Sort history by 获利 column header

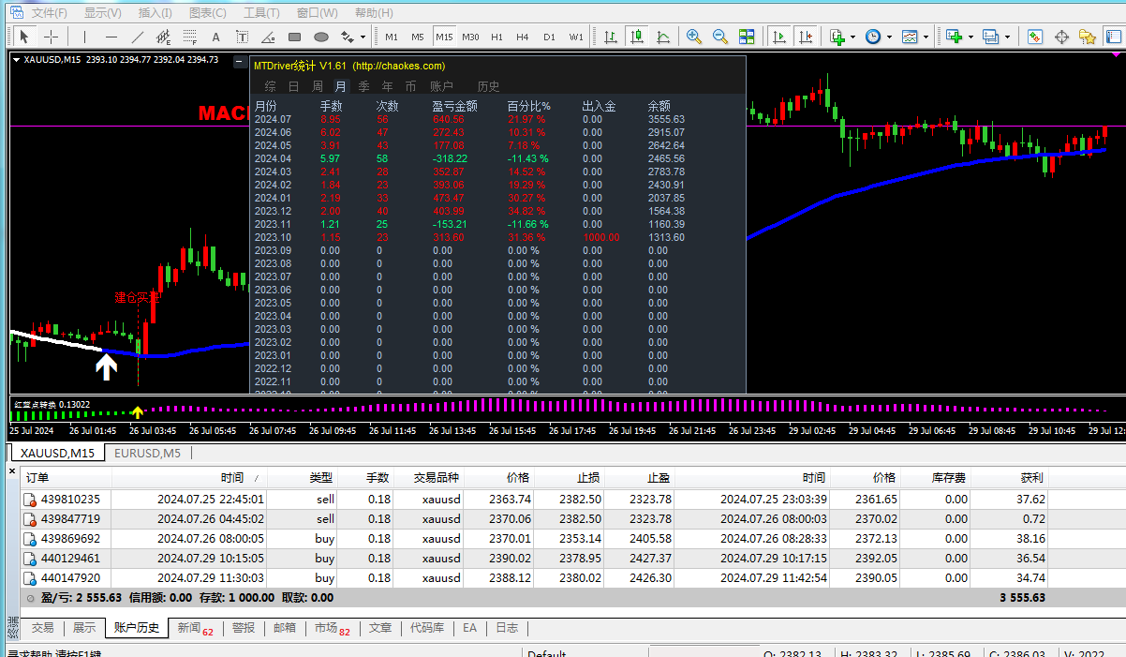click(1031, 478)
